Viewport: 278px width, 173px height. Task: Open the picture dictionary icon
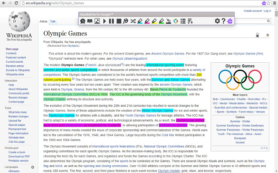pyautogui.click(x=97, y=21)
